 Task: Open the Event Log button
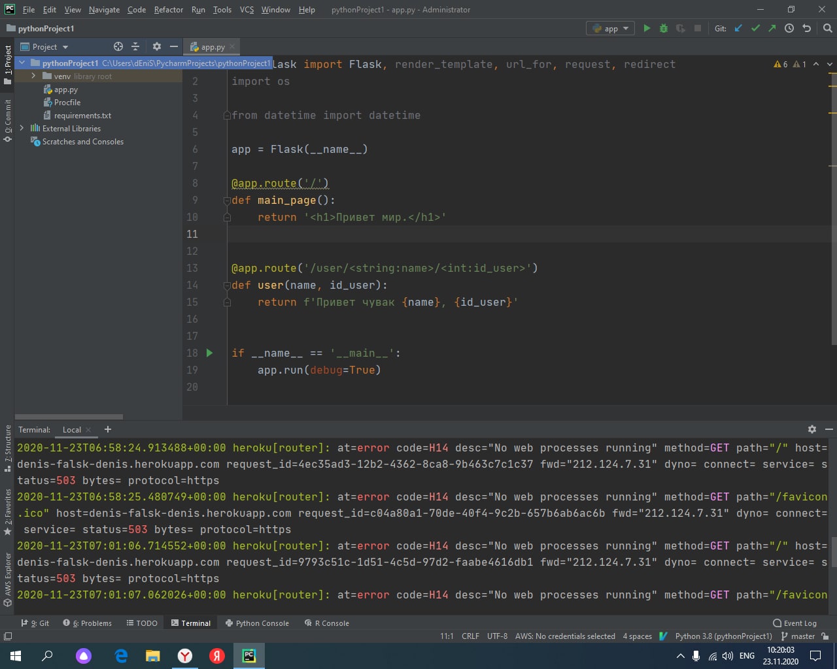point(794,623)
